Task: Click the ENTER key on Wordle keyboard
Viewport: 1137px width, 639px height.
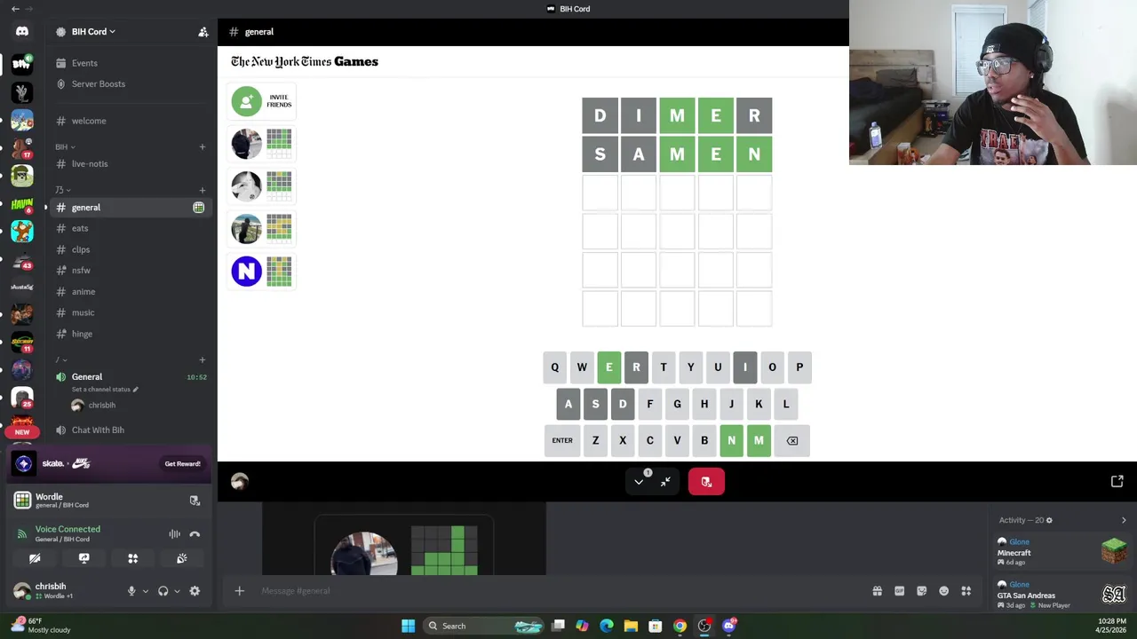Action: (x=562, y=440)
